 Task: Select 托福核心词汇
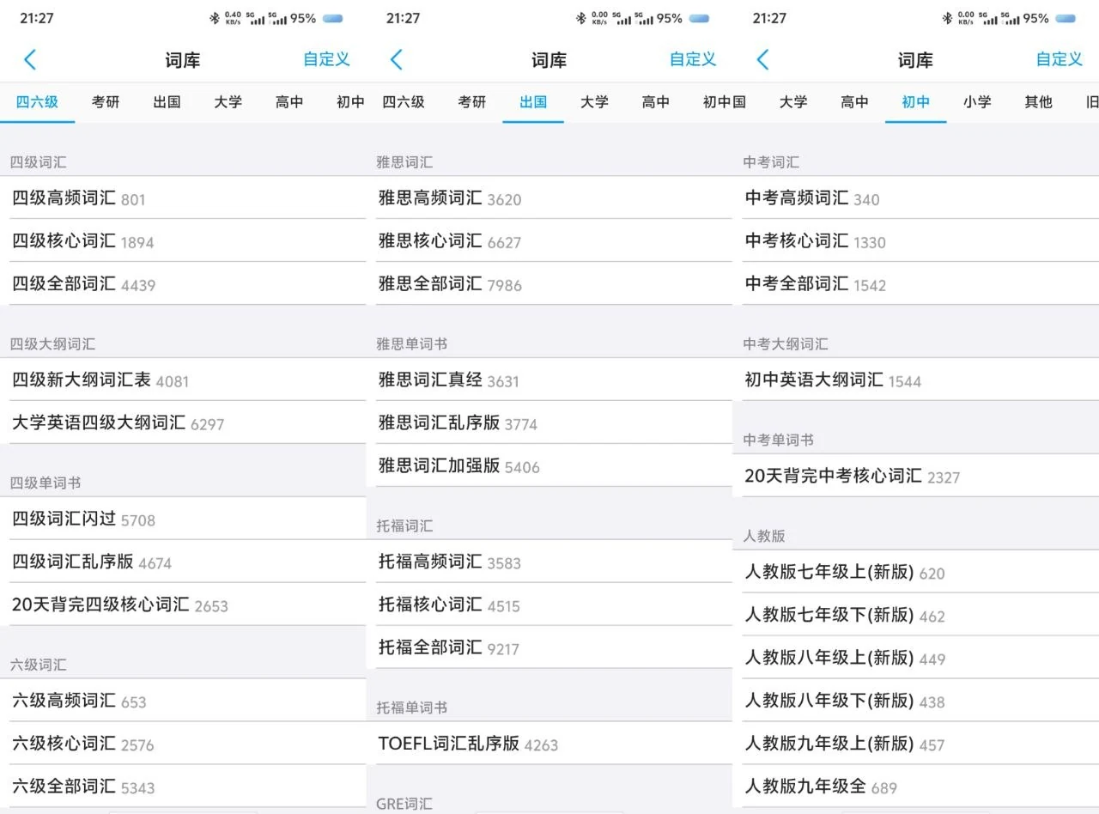pos(549,605)
